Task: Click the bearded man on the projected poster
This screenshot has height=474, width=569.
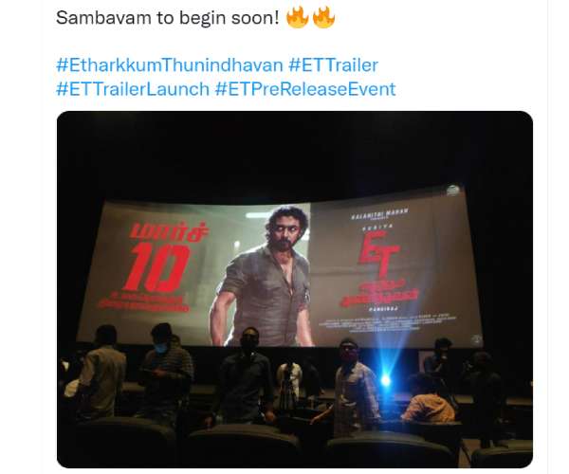Action: (x=266, y=278)
